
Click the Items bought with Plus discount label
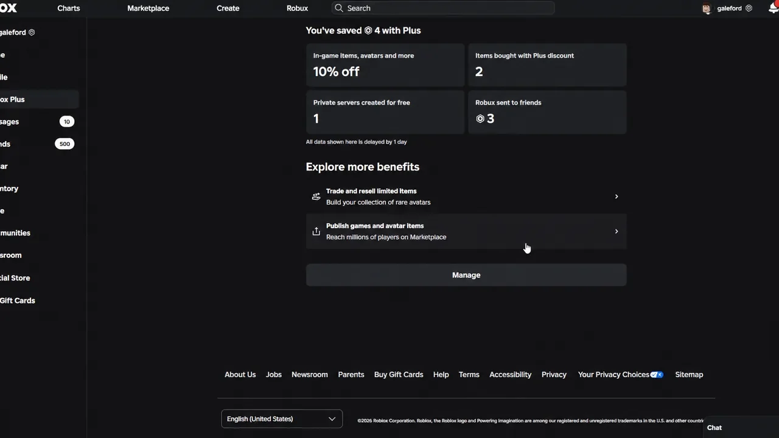(x=525, y=55)
